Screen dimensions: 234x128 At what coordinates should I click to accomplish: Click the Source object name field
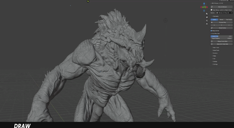click(x=224, y=13)
